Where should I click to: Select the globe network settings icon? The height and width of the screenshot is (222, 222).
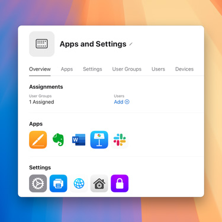(79, 184)
